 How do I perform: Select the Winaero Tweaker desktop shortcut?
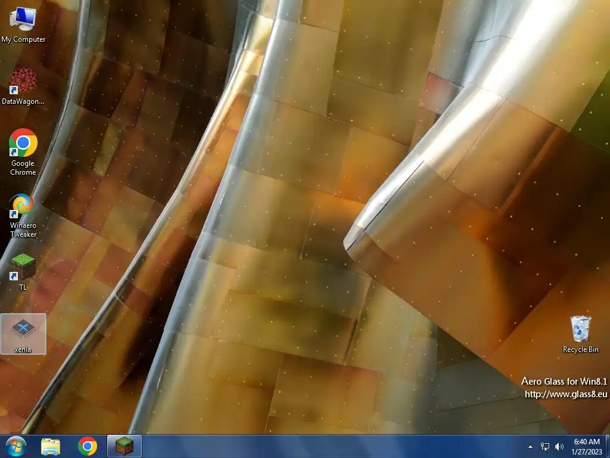click(x=23, y=216)
